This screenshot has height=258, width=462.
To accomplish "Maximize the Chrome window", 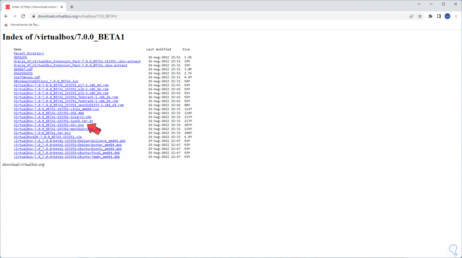I will [x=444, y=4].
